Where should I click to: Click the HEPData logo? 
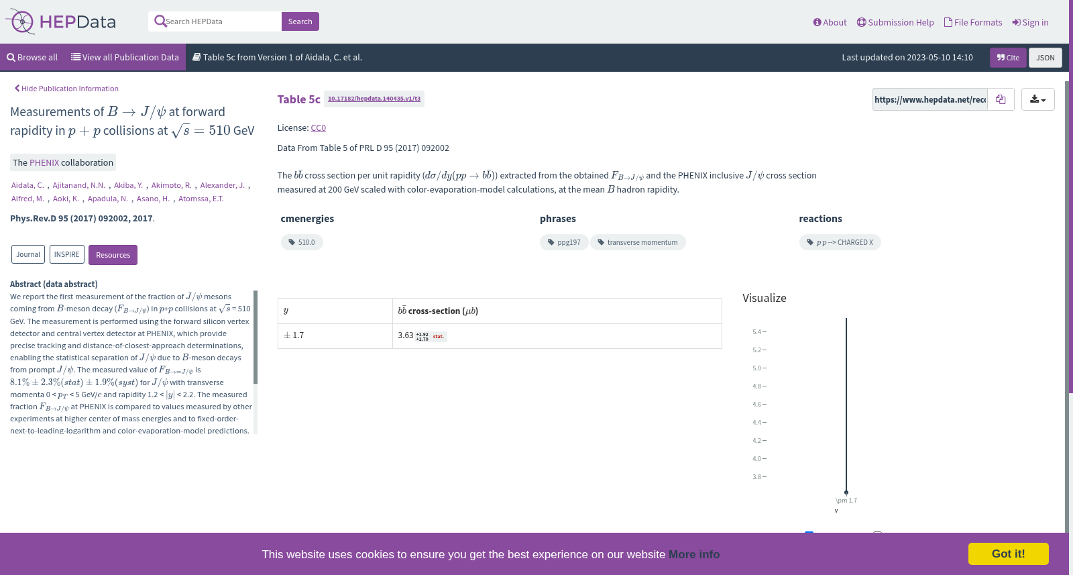click(61, 21)
